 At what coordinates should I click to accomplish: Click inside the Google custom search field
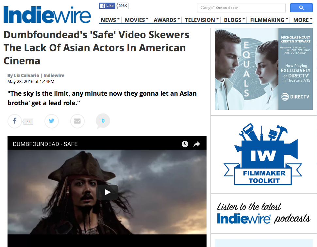[241, 8]
